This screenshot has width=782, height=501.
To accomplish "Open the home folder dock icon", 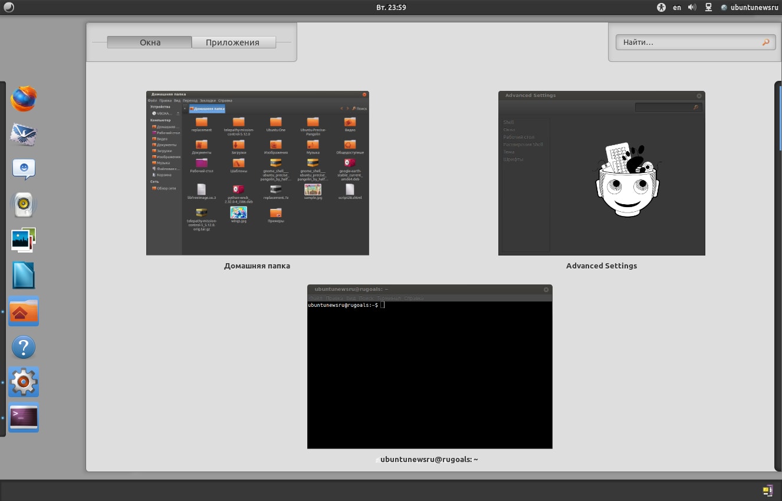I will [x=24, y=311].
